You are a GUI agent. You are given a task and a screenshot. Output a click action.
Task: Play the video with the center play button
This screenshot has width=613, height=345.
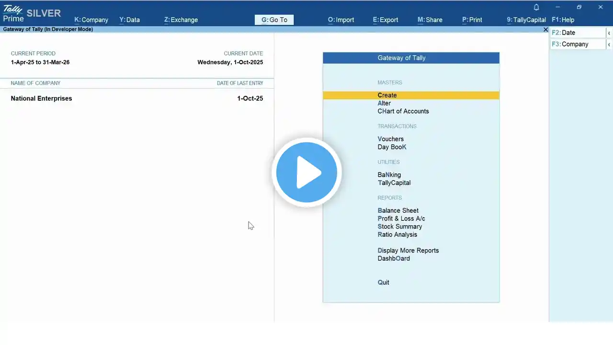[306, 172]
